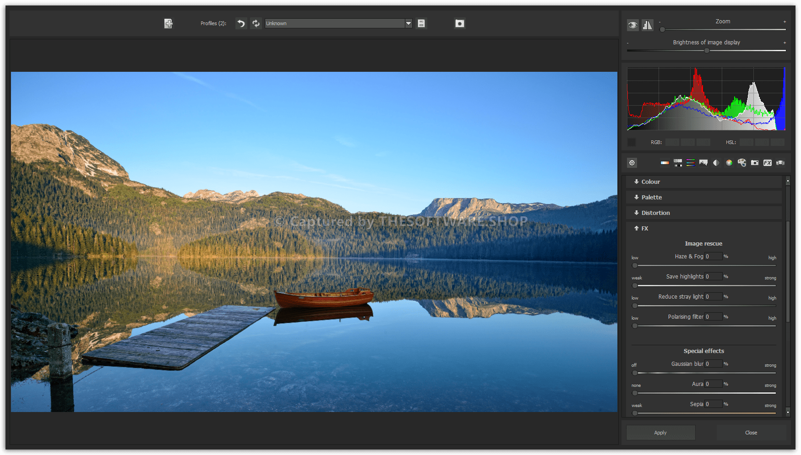
Task: Click the add new profile icon
Action: coord(169,23)
